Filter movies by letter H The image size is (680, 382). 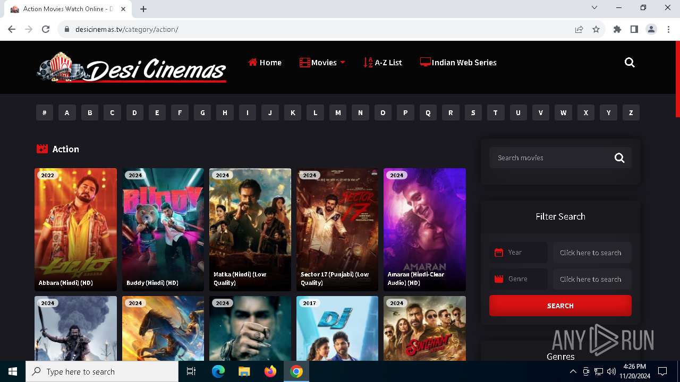pos(225,112)
